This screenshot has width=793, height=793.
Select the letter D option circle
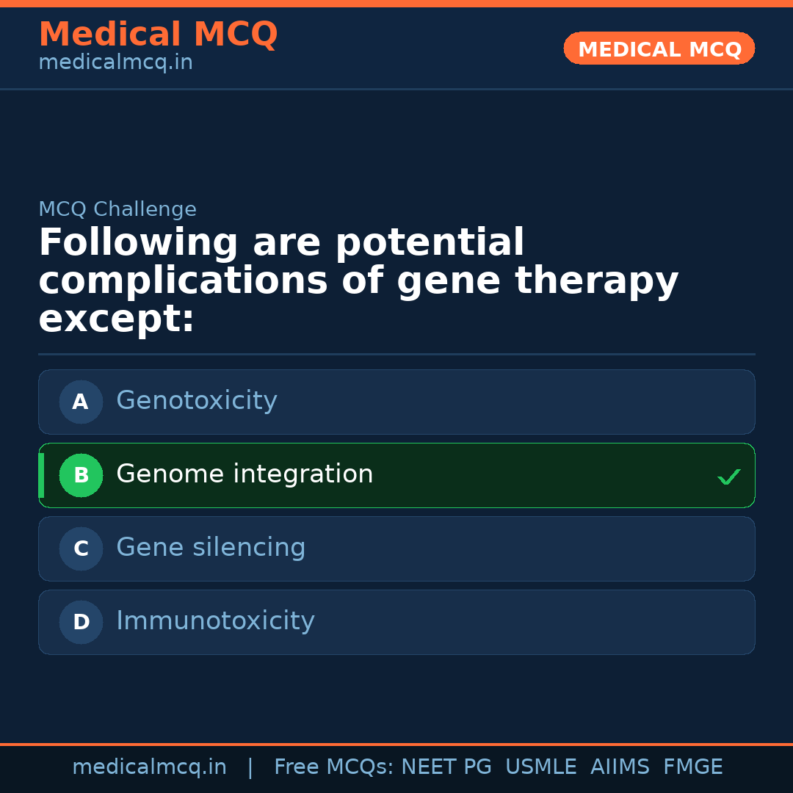[x=81, y=622]
